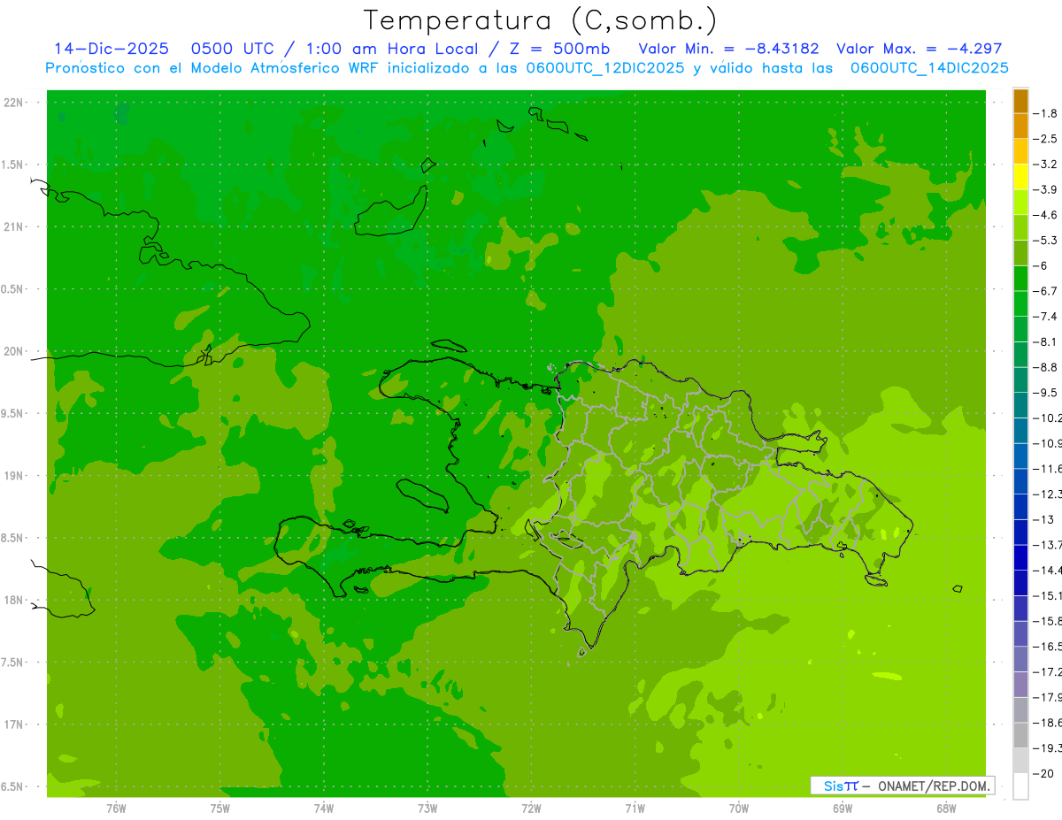Click the colorbar label "-5.3"
Viewport: 1062px width, 820px height.
pyautogui.click(x=1046, y=241)
